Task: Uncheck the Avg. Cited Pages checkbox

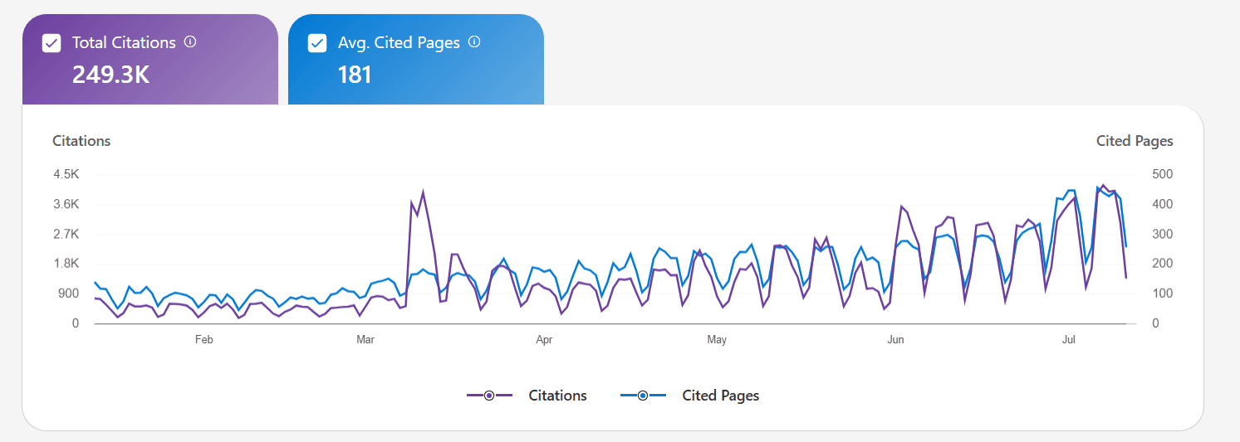Action: [317, 43]
